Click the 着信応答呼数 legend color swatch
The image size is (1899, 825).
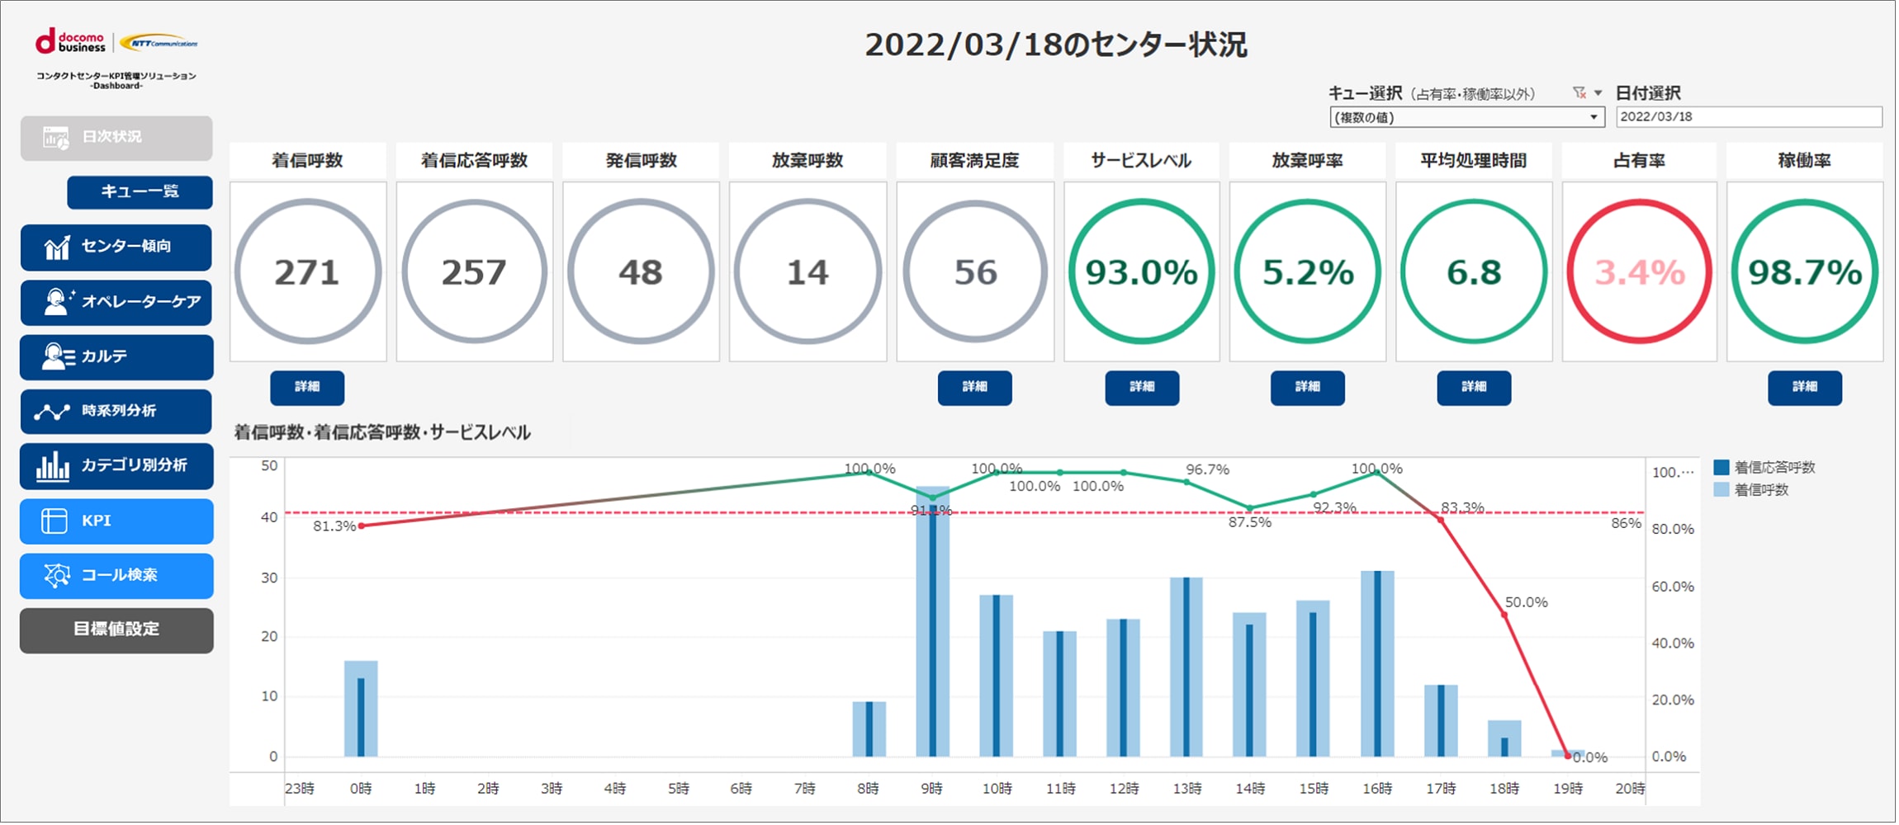[x=1721, y=468]
